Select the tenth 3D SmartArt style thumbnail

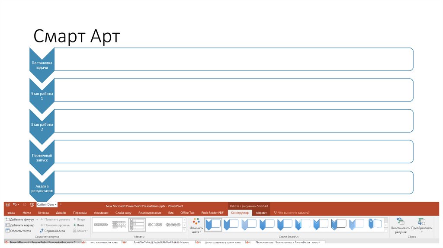coord(375,225)
